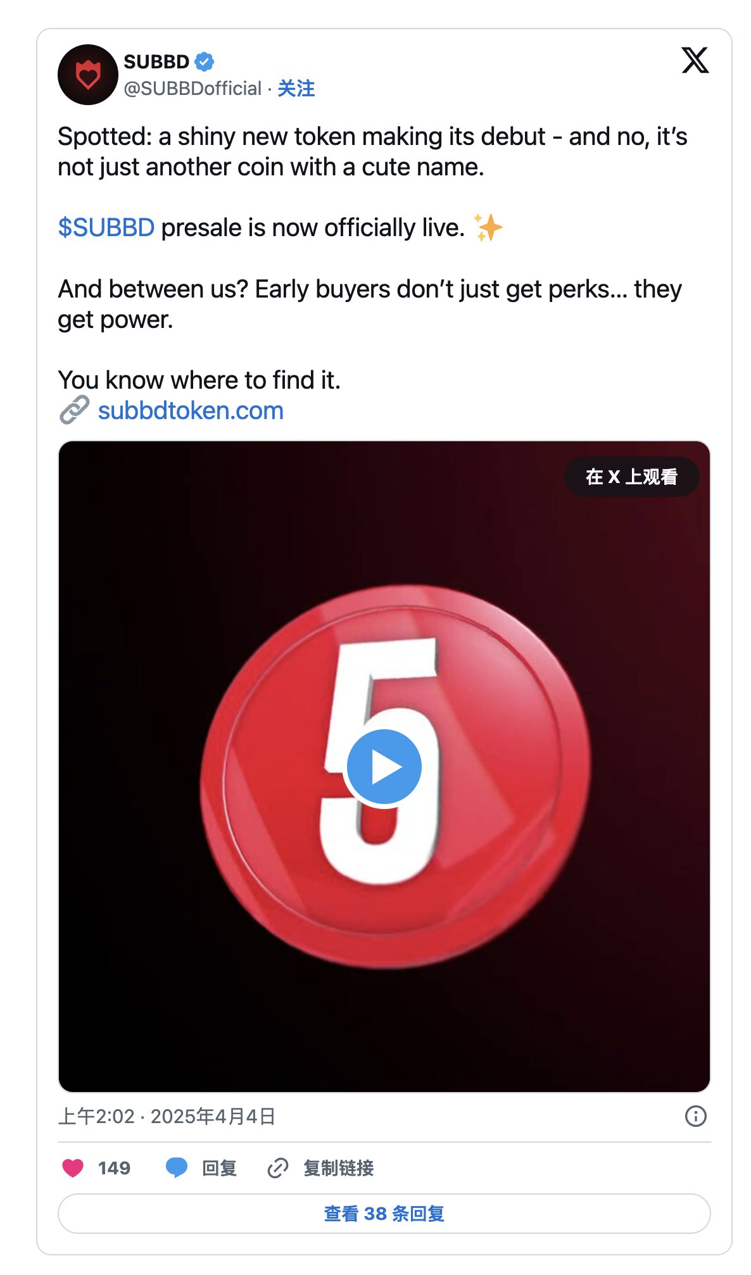Click the SUBBD display name
The height and width of the screenshot is (1275, 751).
point(156,62)
